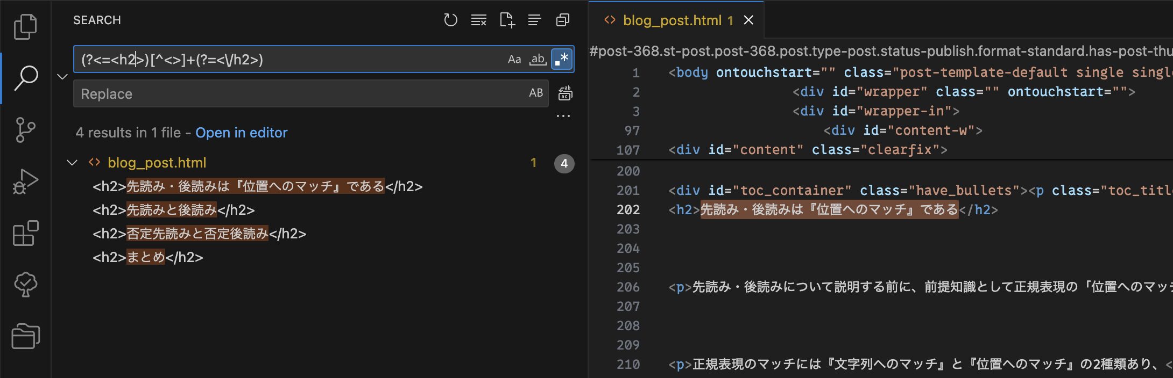Viewport: 1173px width, 378px height.
Task: Open the folders icon view in activity bar
Action: coord(25,336)
